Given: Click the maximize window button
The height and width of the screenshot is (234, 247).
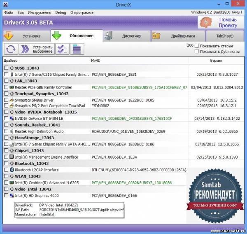Looking at the screenshot, I should [x=227, y=3].
